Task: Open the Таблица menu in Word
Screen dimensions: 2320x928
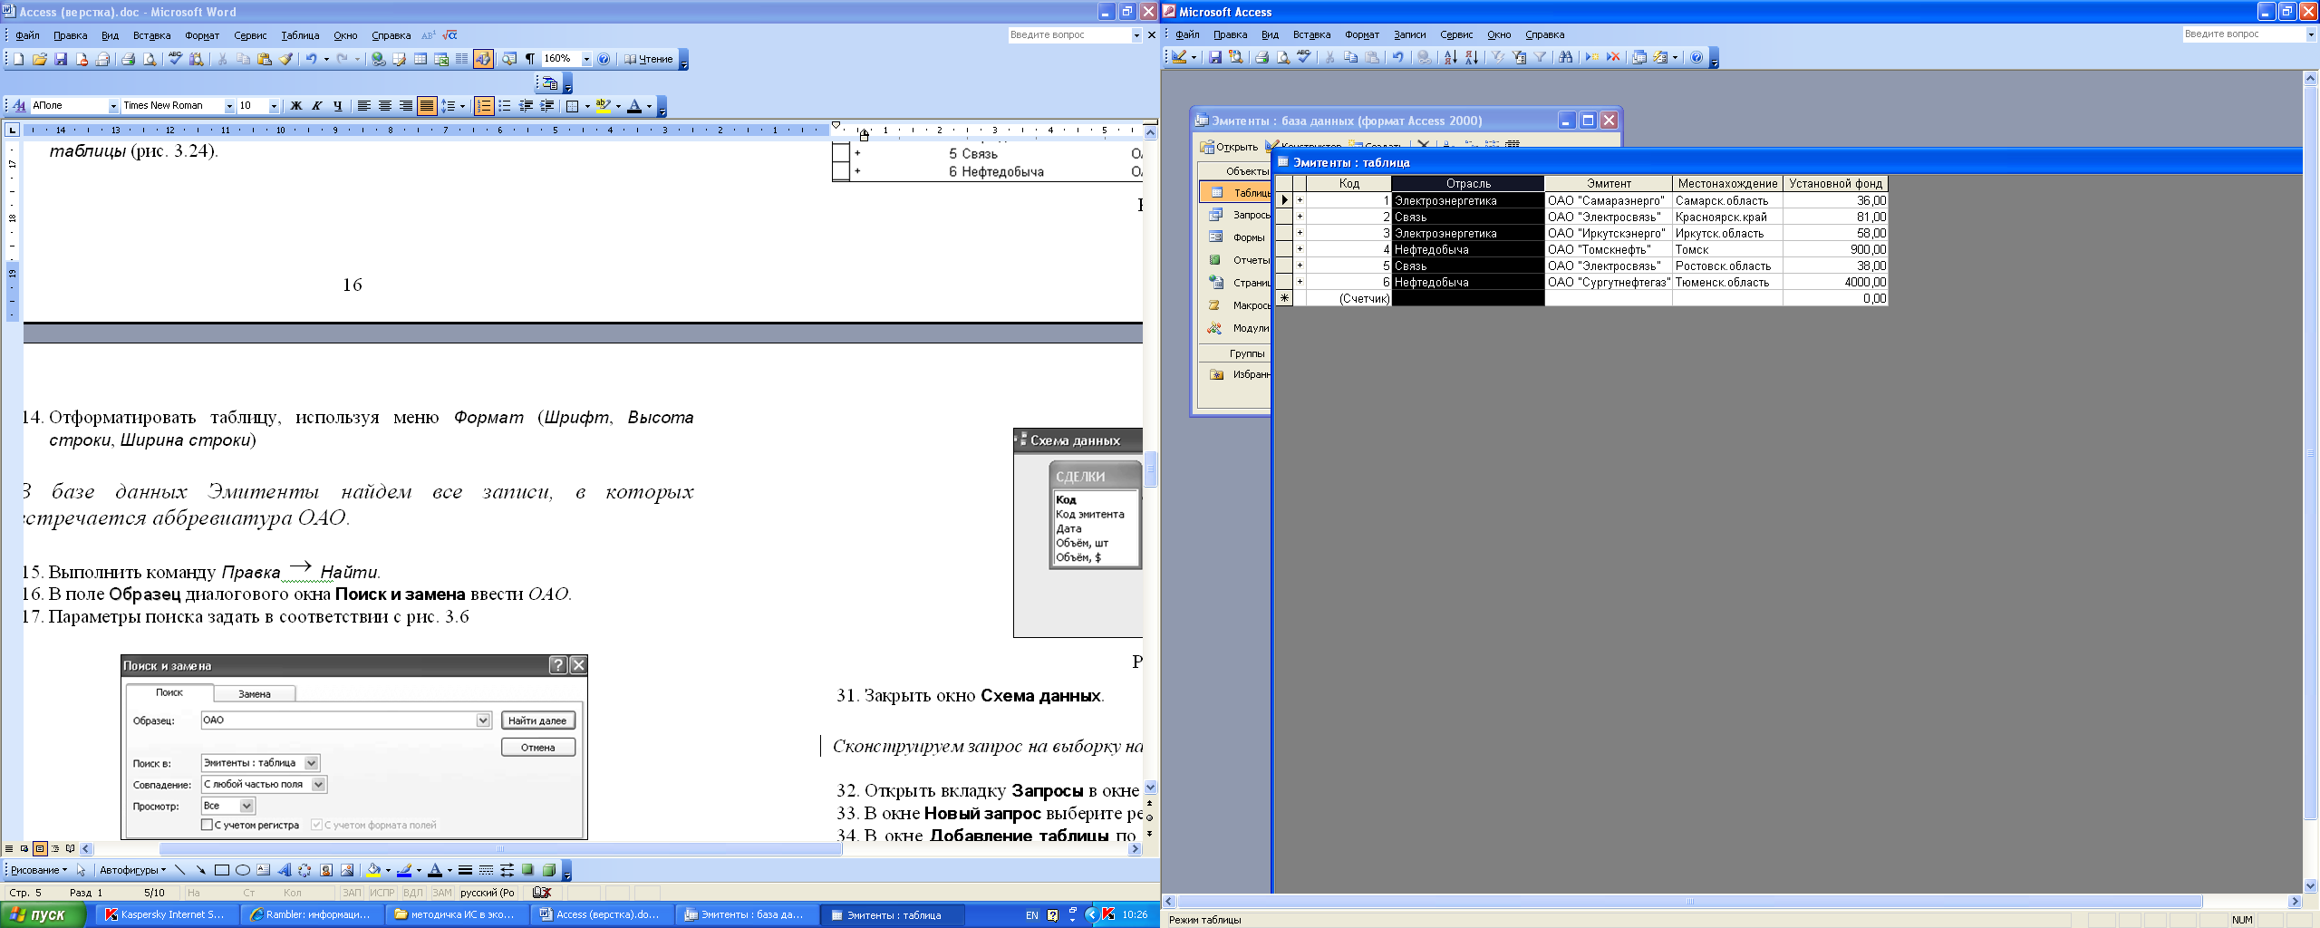Action: click(x=300, y=35)
